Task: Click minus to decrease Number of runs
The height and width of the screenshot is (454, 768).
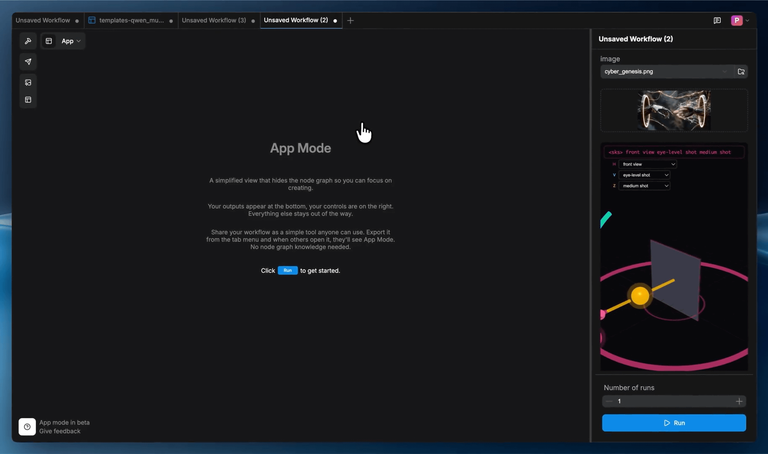Action: [609, 401]
